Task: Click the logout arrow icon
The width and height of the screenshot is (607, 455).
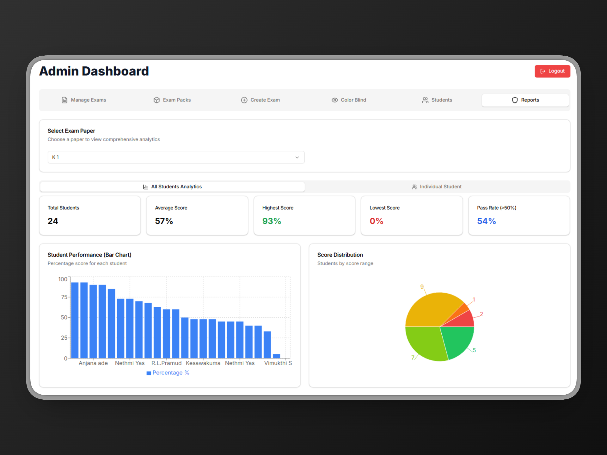Action: (543, 71)
